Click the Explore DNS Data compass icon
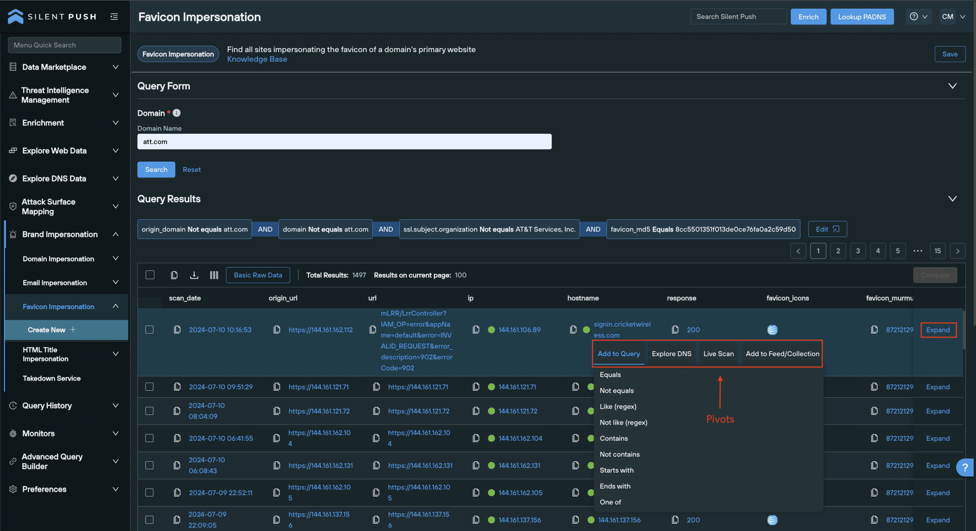Image resolution: width=976 pixels, height=531 pixels. coord(13,178)
